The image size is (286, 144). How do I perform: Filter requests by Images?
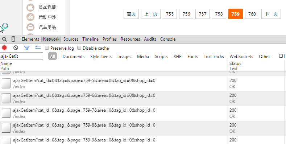pyautogui.click(x=124, y=57)
